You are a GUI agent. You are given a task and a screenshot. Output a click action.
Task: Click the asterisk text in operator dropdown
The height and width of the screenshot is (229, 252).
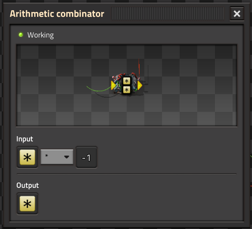click(47, 156)
